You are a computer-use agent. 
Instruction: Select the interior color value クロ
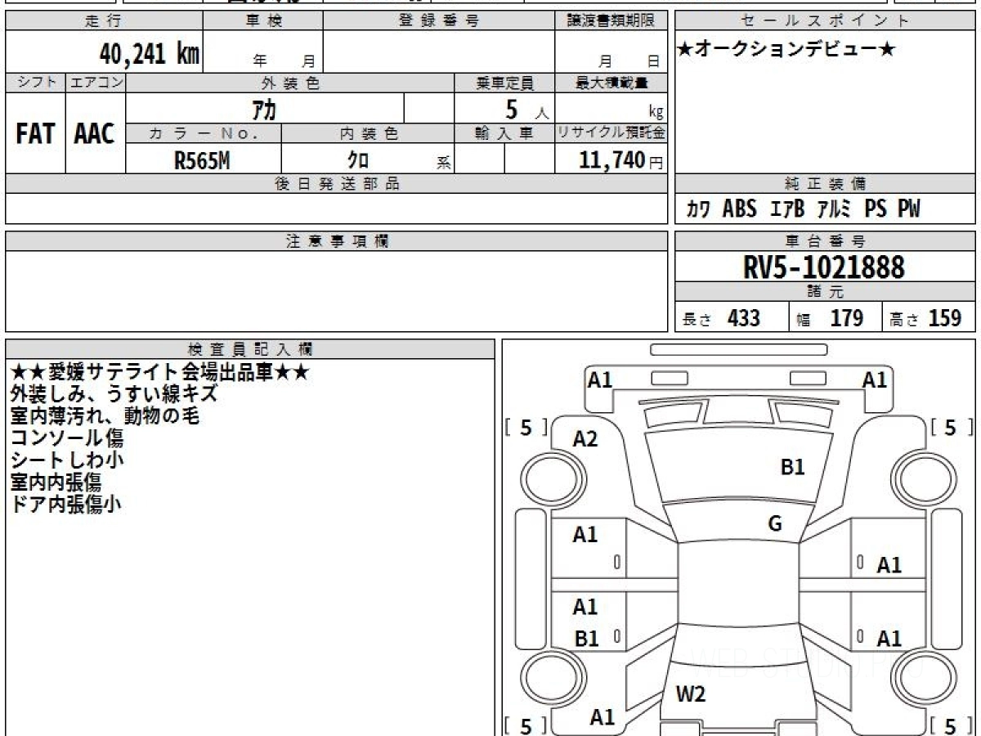[359, 161]
